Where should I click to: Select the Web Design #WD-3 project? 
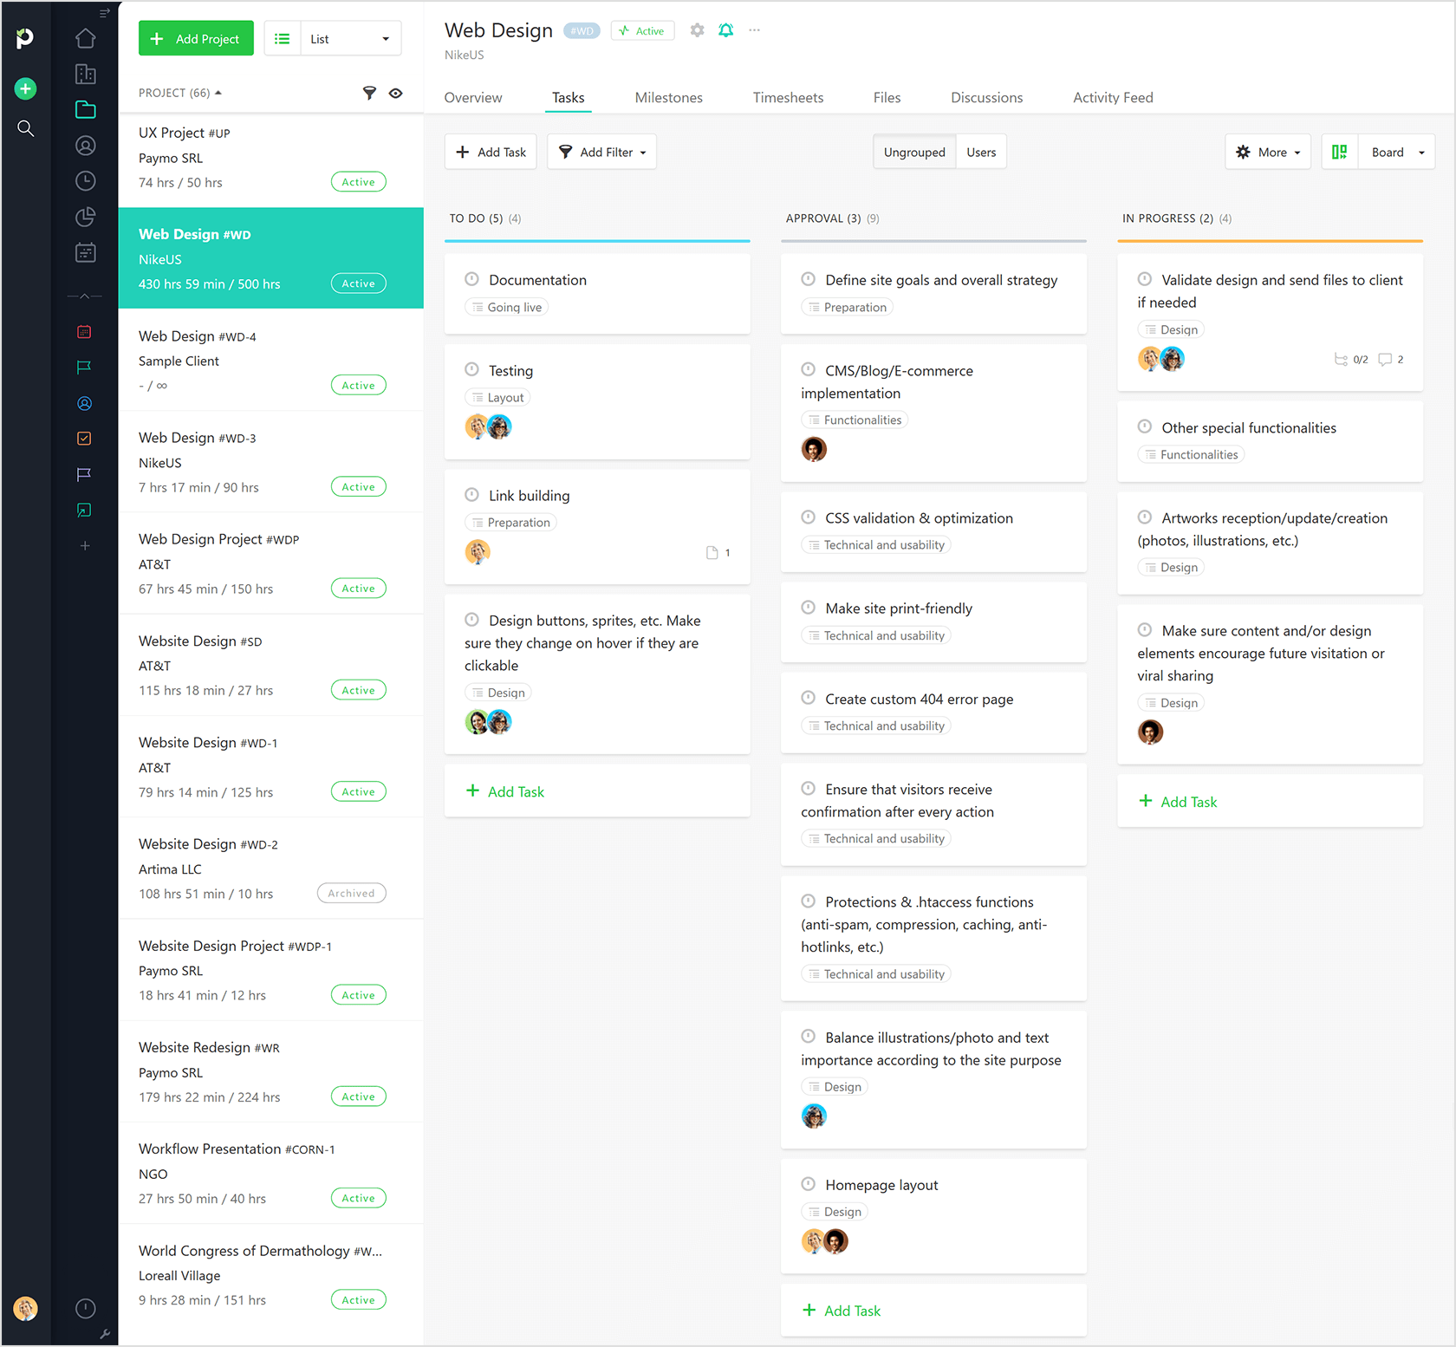(x=243, y=461)
